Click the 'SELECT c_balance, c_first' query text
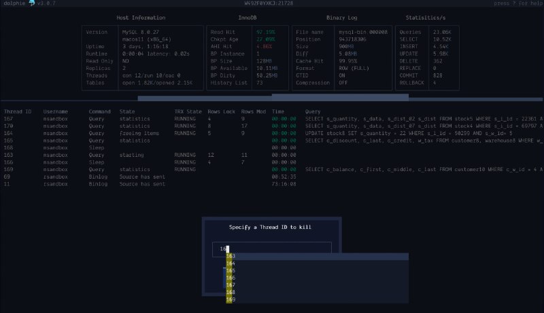 424,170
